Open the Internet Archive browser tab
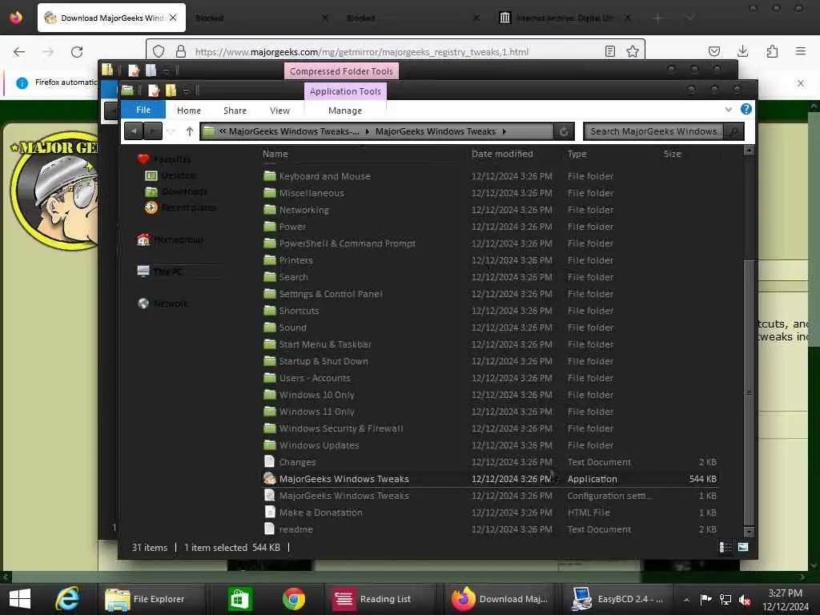Image resolution: width=820 pixels, height=615 pixels. [x=563, y=18]
